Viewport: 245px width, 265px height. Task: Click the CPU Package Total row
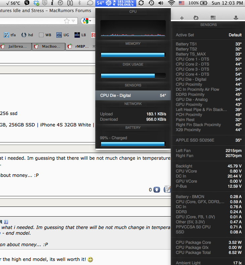tap(208, 253)
